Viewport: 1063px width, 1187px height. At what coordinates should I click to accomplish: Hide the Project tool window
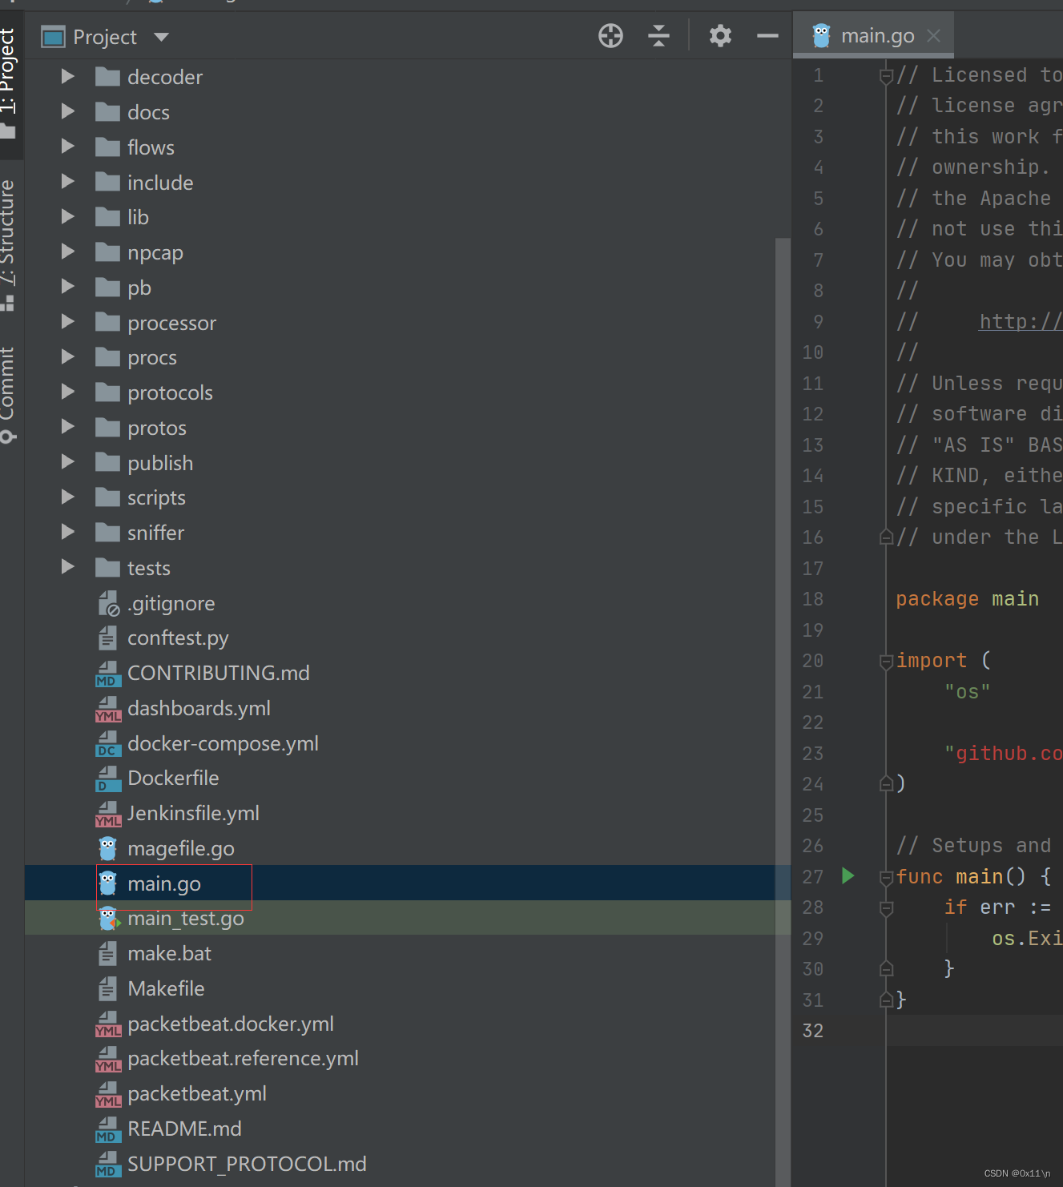[x=767, y=36]
